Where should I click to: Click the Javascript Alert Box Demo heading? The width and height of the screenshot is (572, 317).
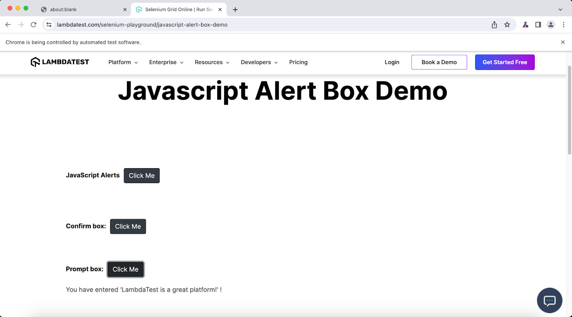pos(282,91)
